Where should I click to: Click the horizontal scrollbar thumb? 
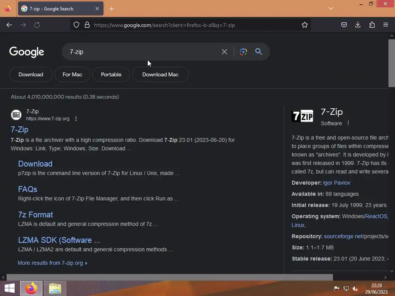(x=170, y=277)
